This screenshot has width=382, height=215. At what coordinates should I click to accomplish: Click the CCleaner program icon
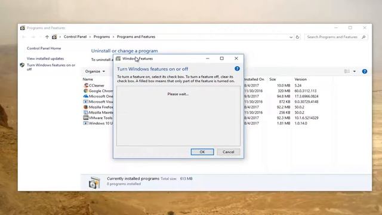(86, 85)
